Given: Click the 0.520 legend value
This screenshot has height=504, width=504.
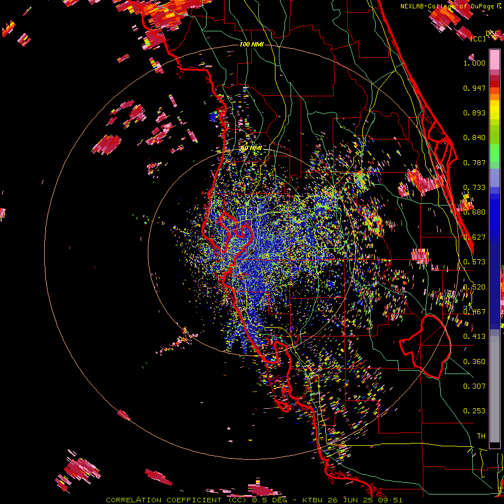Looking at the screenshot, I should (474, 287).
